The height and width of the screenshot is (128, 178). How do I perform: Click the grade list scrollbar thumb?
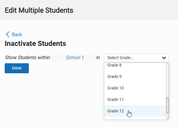[167, 105]
